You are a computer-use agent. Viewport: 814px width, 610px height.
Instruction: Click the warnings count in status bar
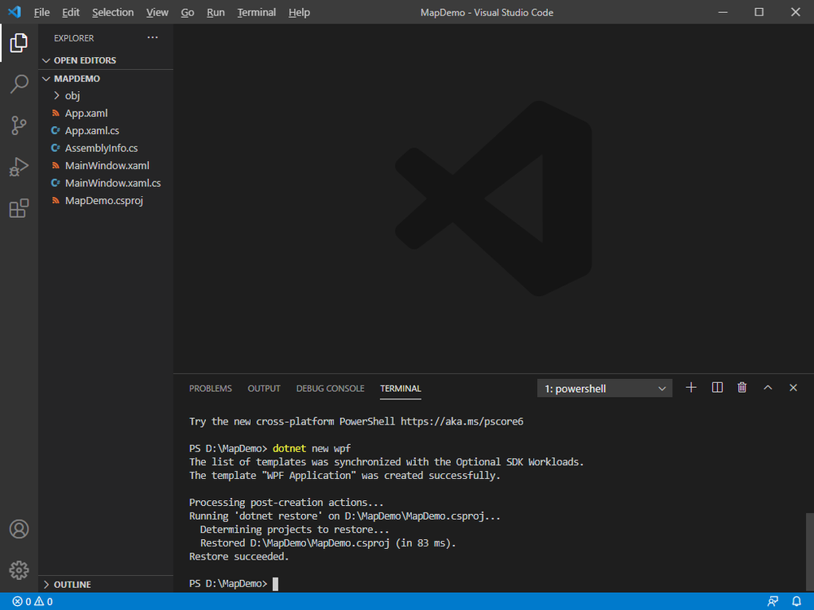coord(44,602)
